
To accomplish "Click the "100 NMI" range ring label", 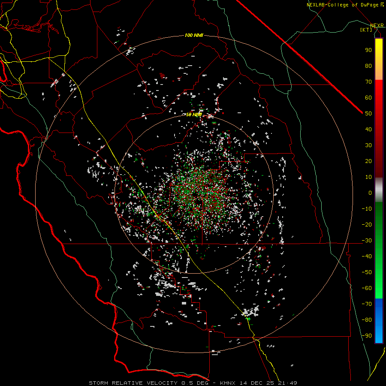I will click(x=194, y=36).
